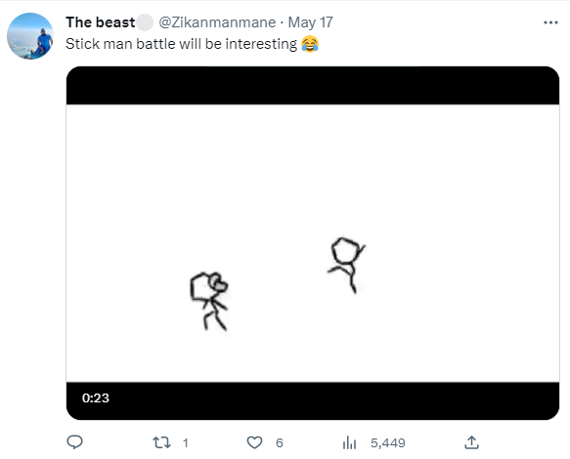
Task: Like the tweet with the heart icon
Action: tap(254, 442)
